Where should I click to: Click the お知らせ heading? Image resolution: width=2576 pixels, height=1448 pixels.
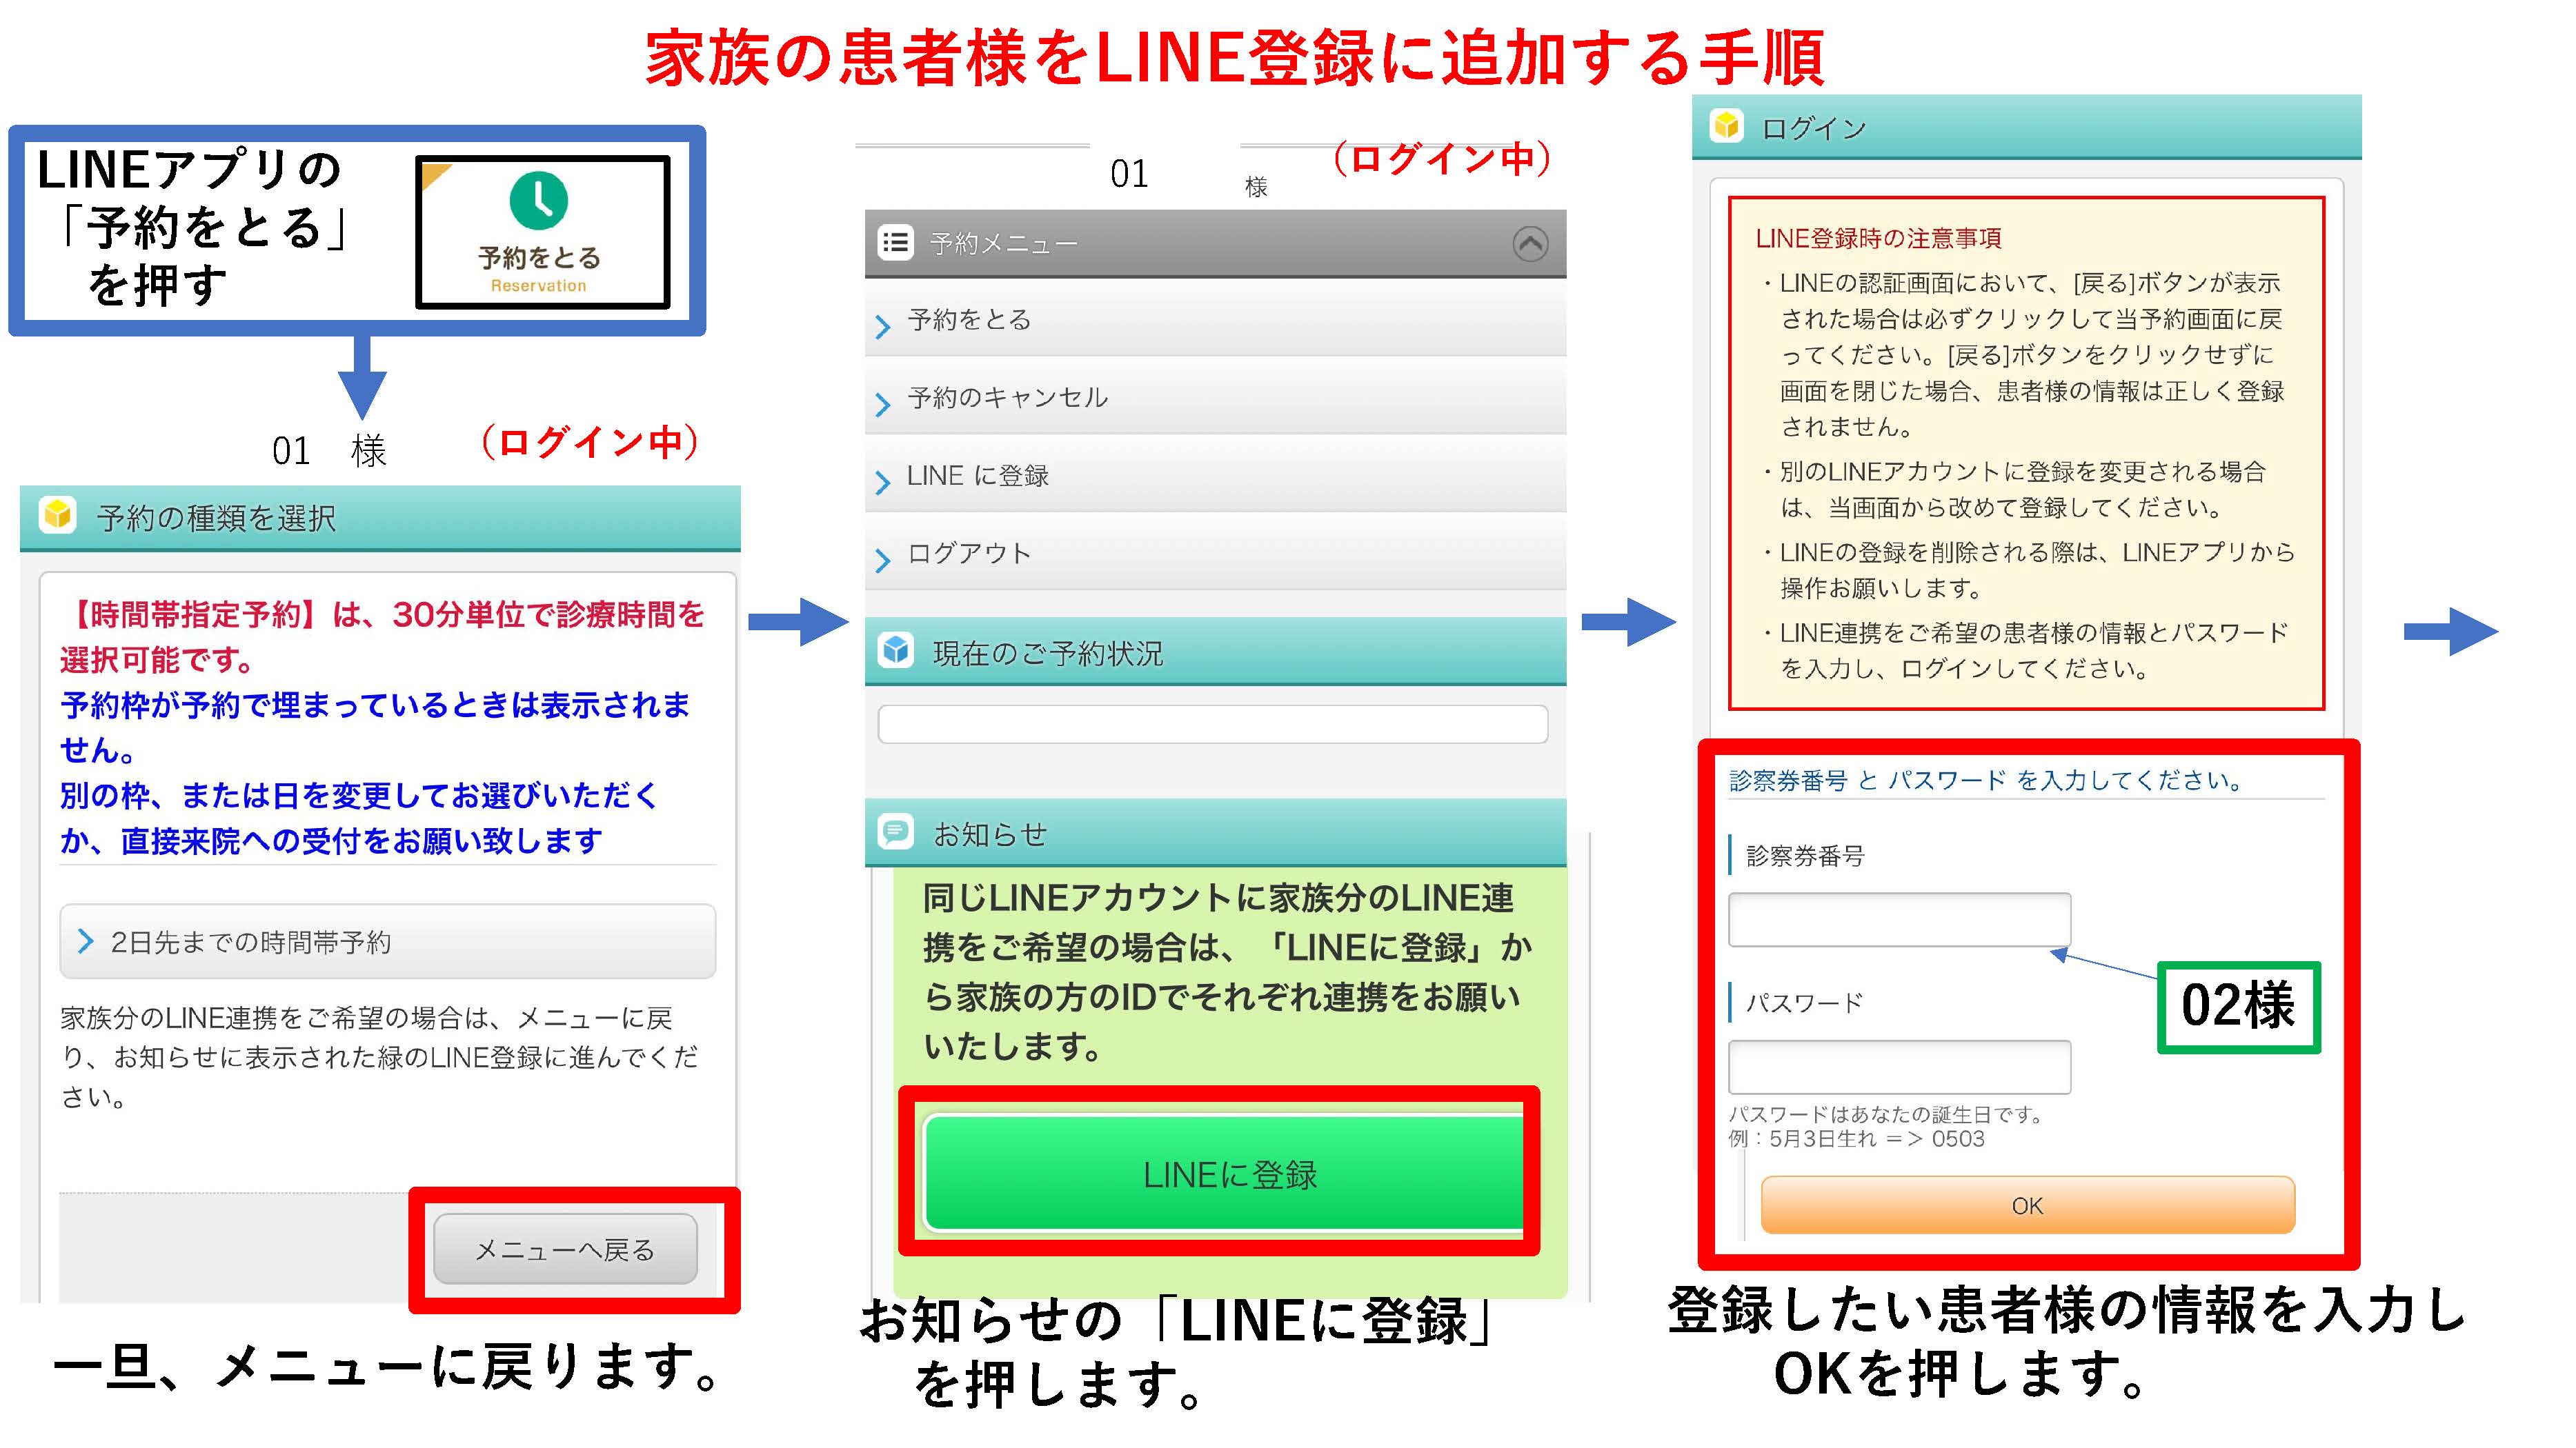pos(990,834)
